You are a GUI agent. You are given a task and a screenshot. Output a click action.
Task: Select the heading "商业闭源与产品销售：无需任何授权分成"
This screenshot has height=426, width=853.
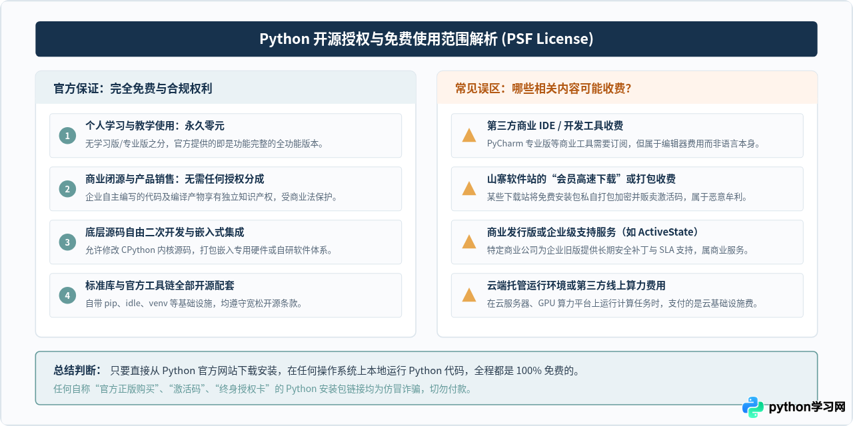tap(175, 179)
